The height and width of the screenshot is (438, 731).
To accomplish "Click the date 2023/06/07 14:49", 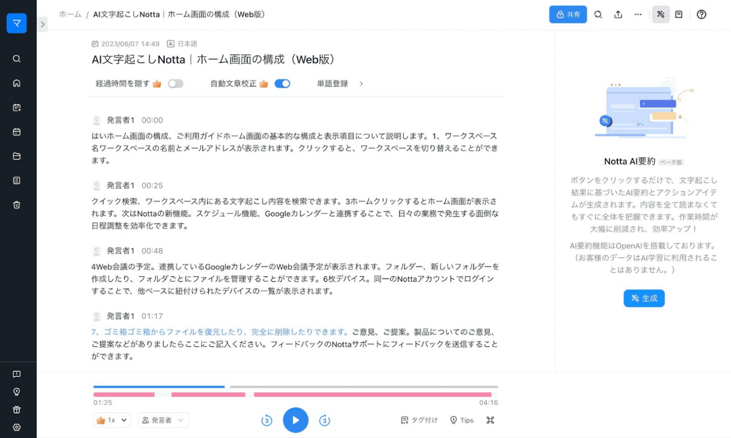I will (x=125, y=44).
